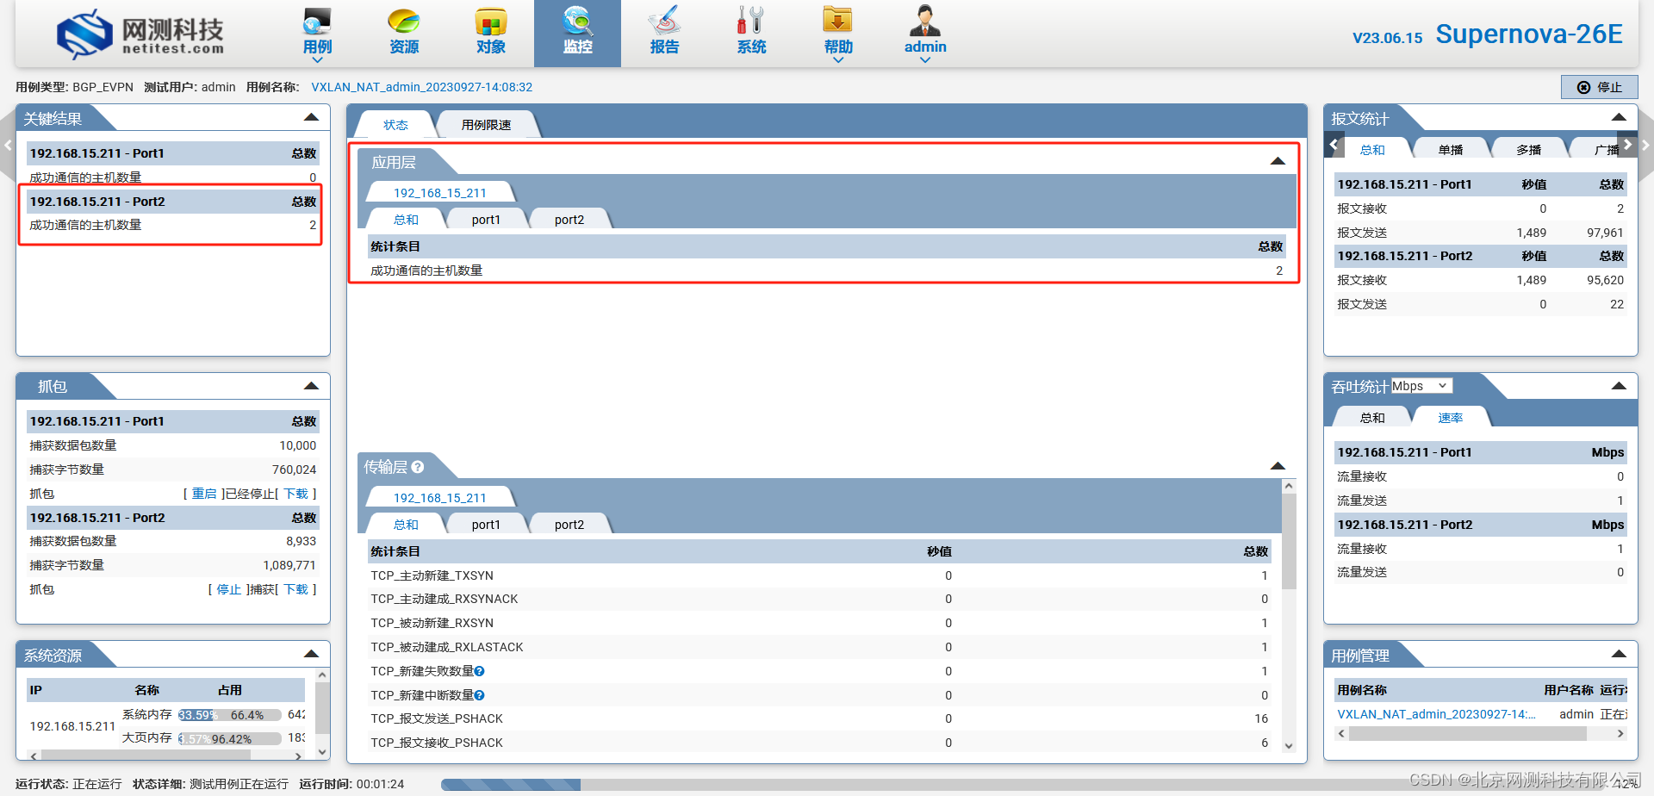
Task: Collapse the 应用层 section
Action: pyautogui.click(x=1278, y=161)
